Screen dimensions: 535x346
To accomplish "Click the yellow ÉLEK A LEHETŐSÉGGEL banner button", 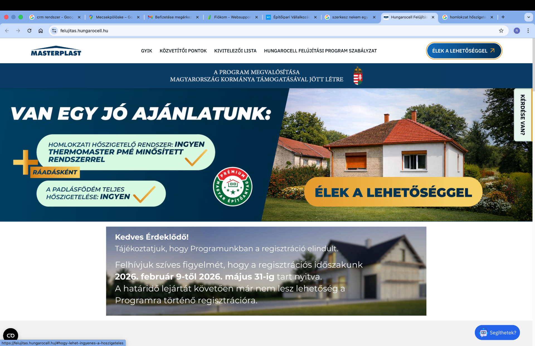I will pos(393,192).
